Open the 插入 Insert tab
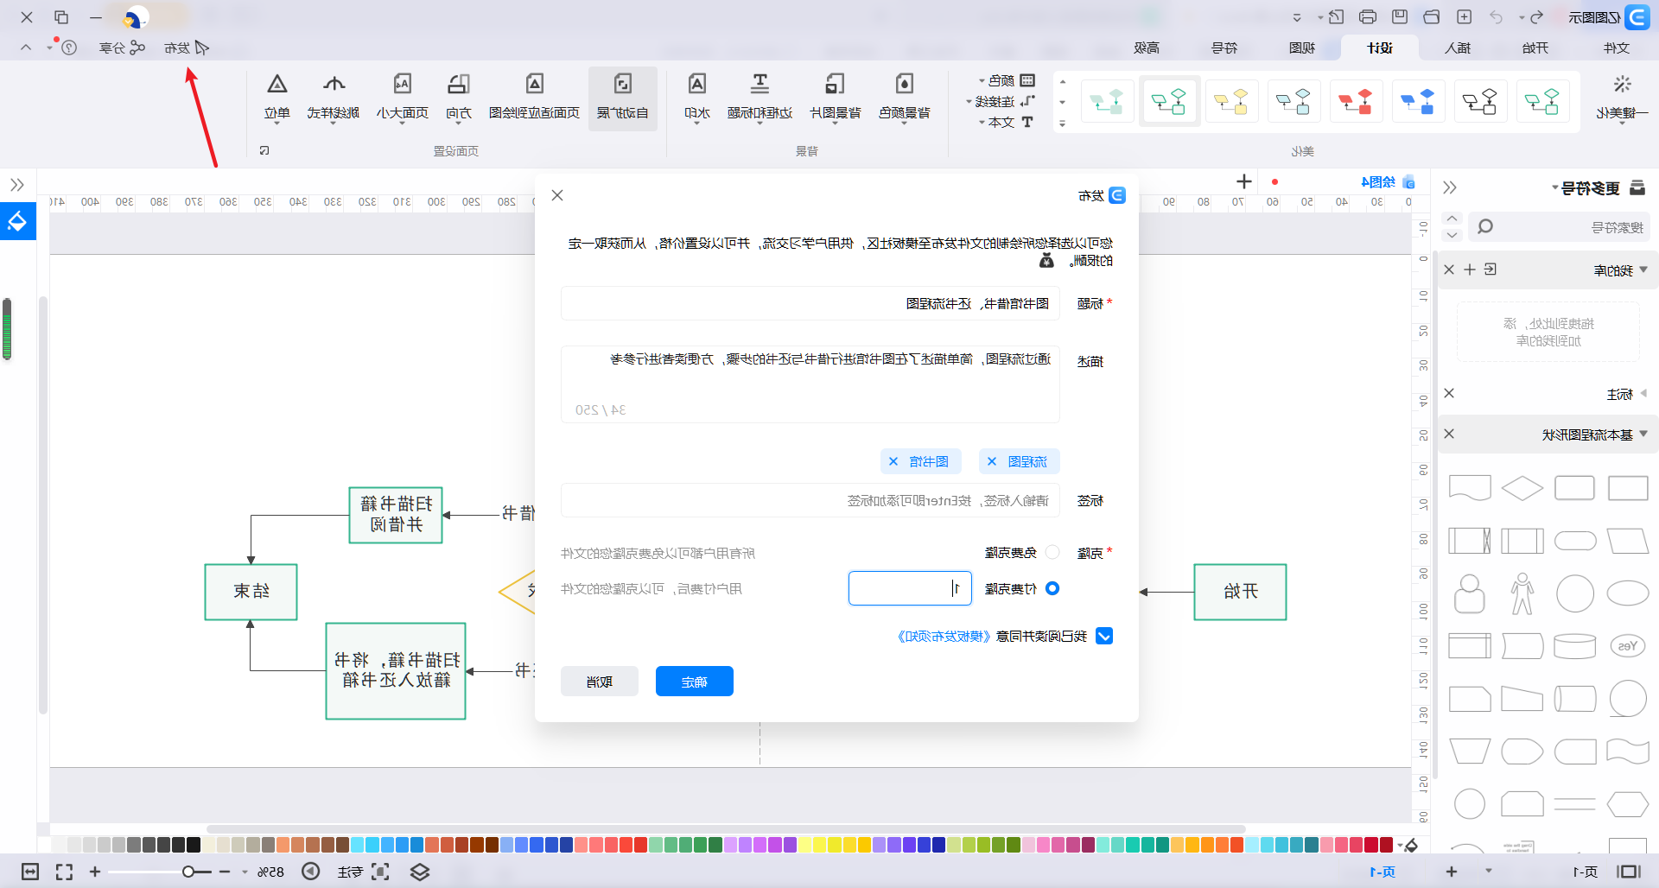 coord(1458,48)
